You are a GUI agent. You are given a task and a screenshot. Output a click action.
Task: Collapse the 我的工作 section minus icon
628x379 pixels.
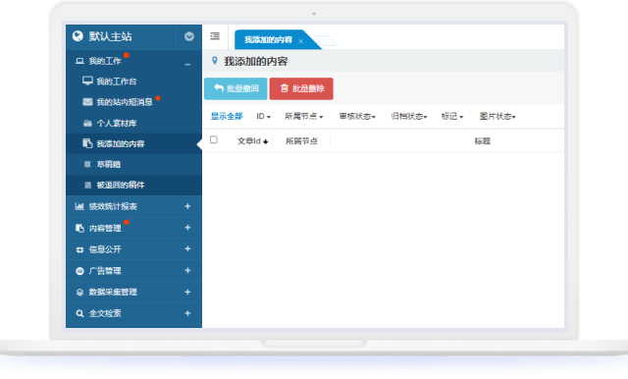[x=187, y=64]
